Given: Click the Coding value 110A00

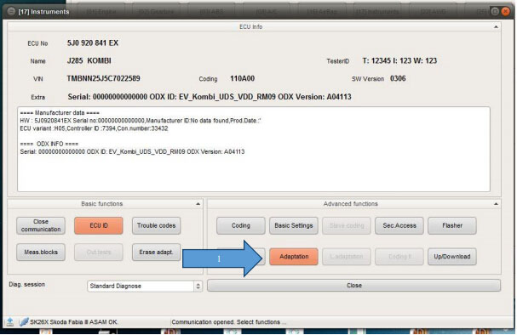Looking at the screenshot, I should 243,79.
